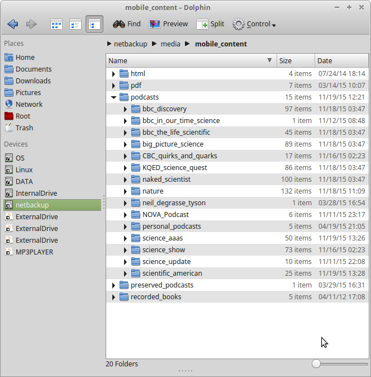Screen dimensions: 371x377
Task: Open the Control menu dropdown
Action: (x=254, y=24)
